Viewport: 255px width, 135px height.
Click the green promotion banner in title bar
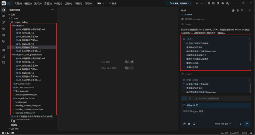point(179,3)
